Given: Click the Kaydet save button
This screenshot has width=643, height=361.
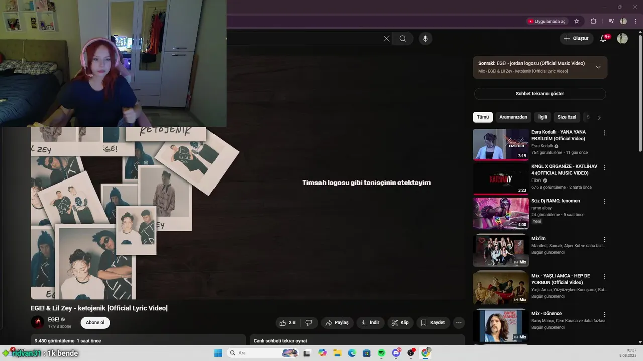Looking at the screenshot, I should 433,323.
